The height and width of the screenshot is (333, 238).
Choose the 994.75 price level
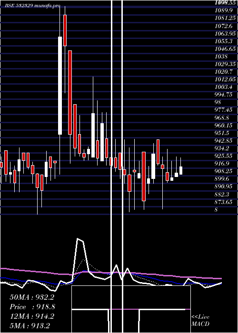224,95
